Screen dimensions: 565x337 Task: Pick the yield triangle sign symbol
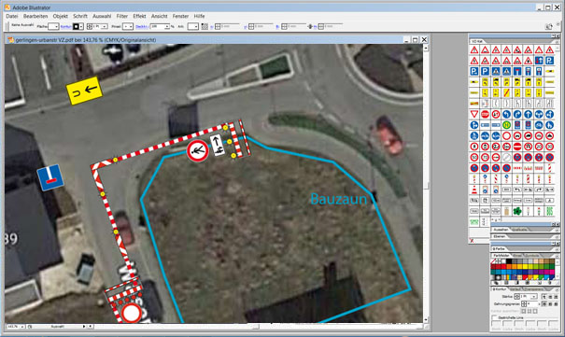click(x=474, y=115)
